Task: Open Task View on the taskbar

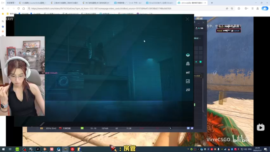Action: tap(10, 149)
